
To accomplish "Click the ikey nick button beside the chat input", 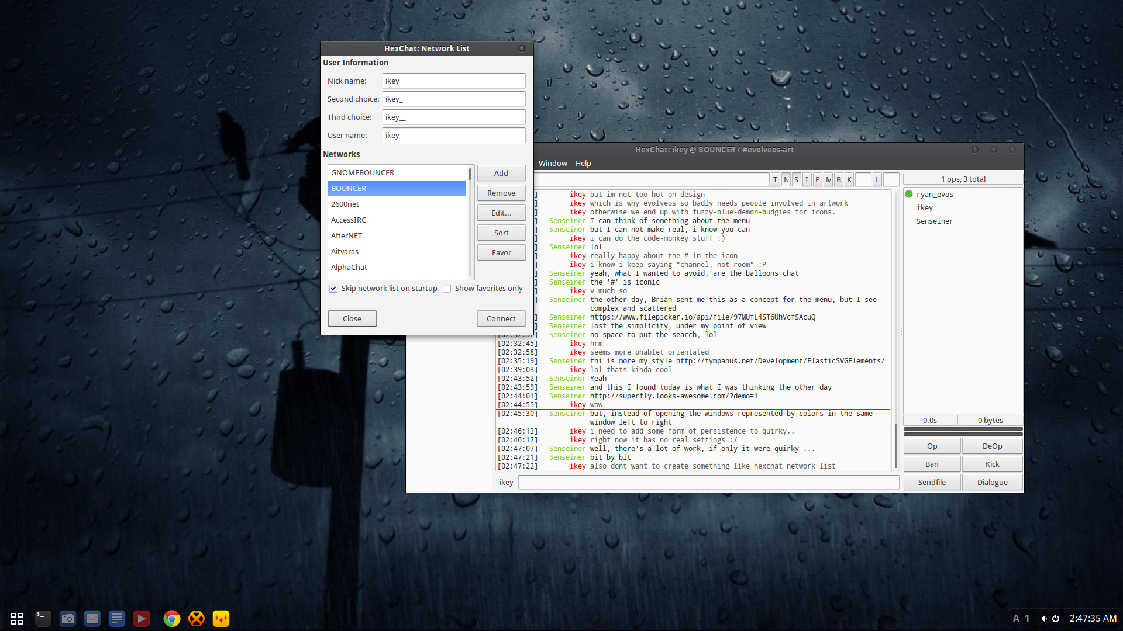I will [506, 482].
